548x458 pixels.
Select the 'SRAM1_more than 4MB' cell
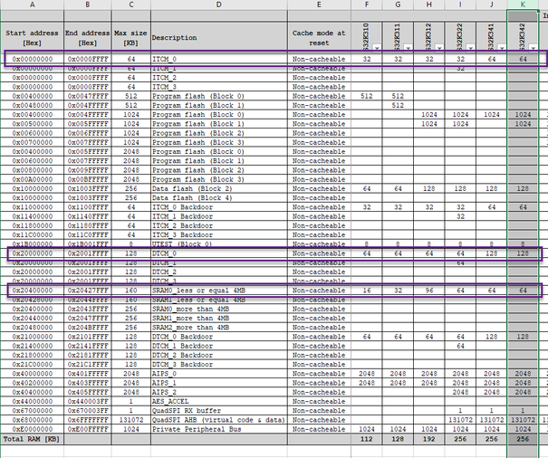pos(219,318)
